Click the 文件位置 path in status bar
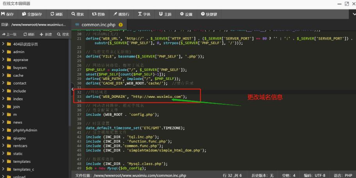Screen dimensions: 356x178 tap(130, 176)
